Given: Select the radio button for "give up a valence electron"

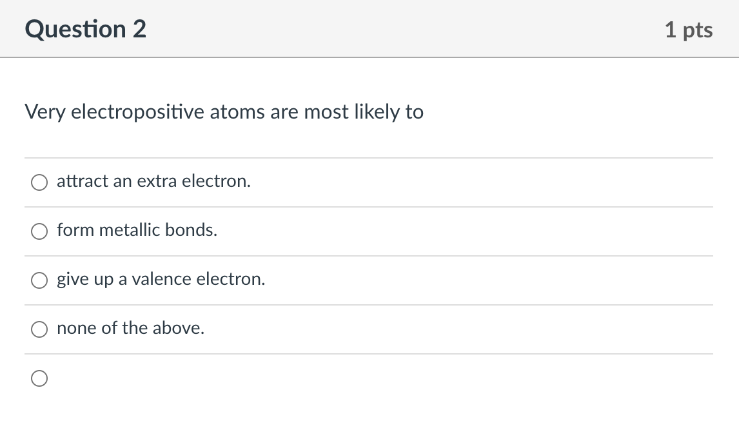Looking at the screenshot, I should click(39, 280).
